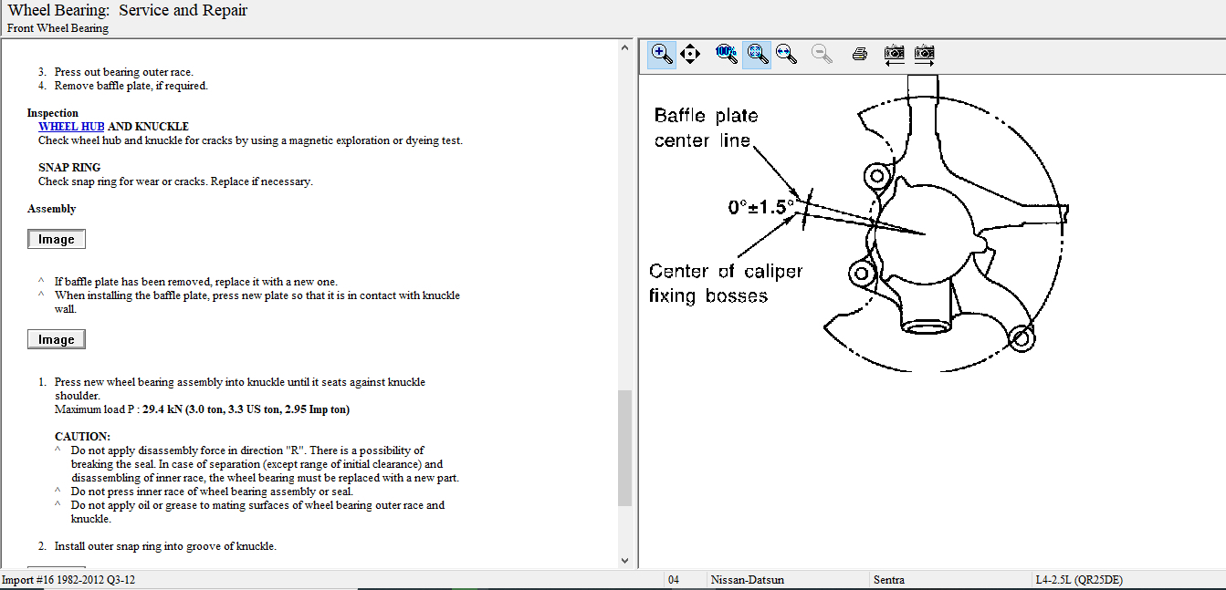
Task: Open the WHEEL HUB link
Action: pos(71,127)
